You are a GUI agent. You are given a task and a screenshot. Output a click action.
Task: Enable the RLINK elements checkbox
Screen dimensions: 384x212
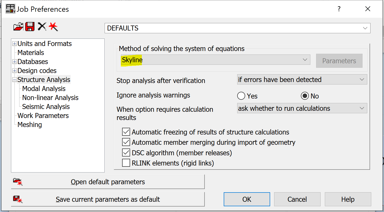point(126,163)
